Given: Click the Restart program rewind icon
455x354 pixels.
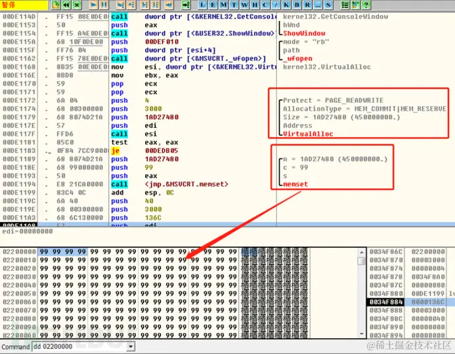Looking at the screenshot, I should coord(67,5).
